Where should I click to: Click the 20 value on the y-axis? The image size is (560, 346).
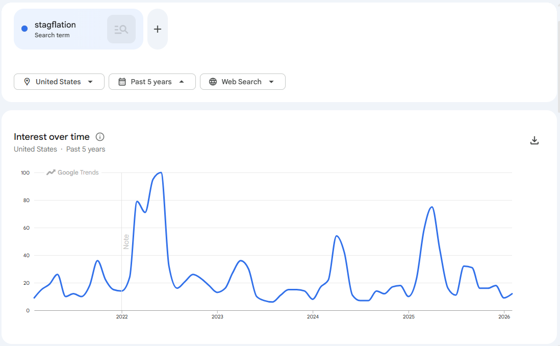click(x=27, y=283)
